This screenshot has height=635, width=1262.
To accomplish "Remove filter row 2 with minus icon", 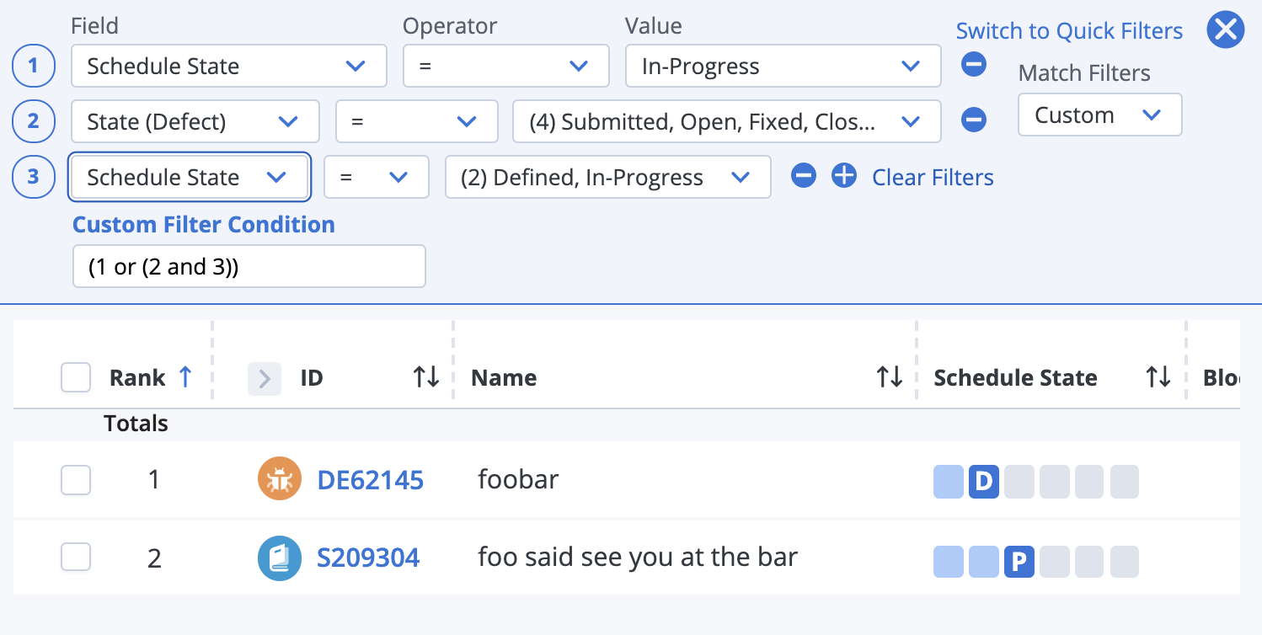I will 974,120.
